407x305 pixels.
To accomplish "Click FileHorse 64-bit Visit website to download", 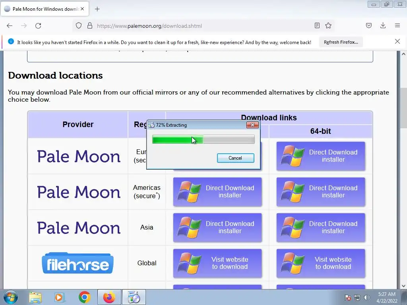I will (321, 263).
